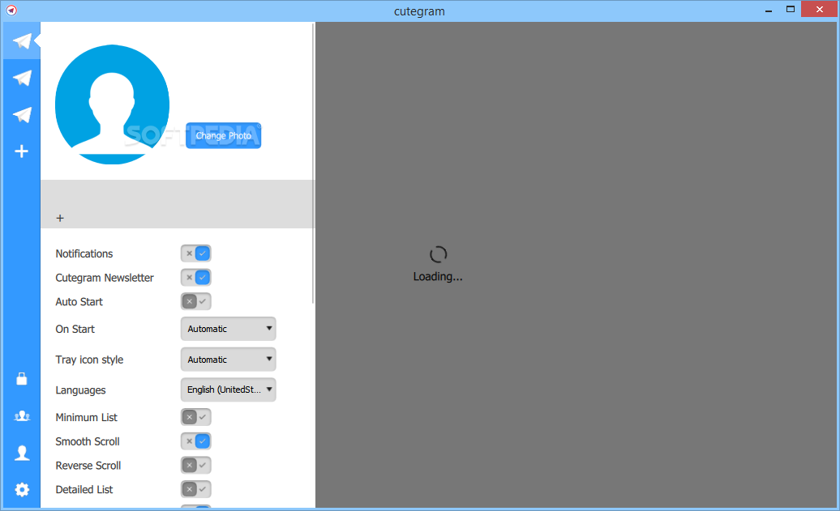
Task: Select the third paper plane account icon
Action: 22,114
